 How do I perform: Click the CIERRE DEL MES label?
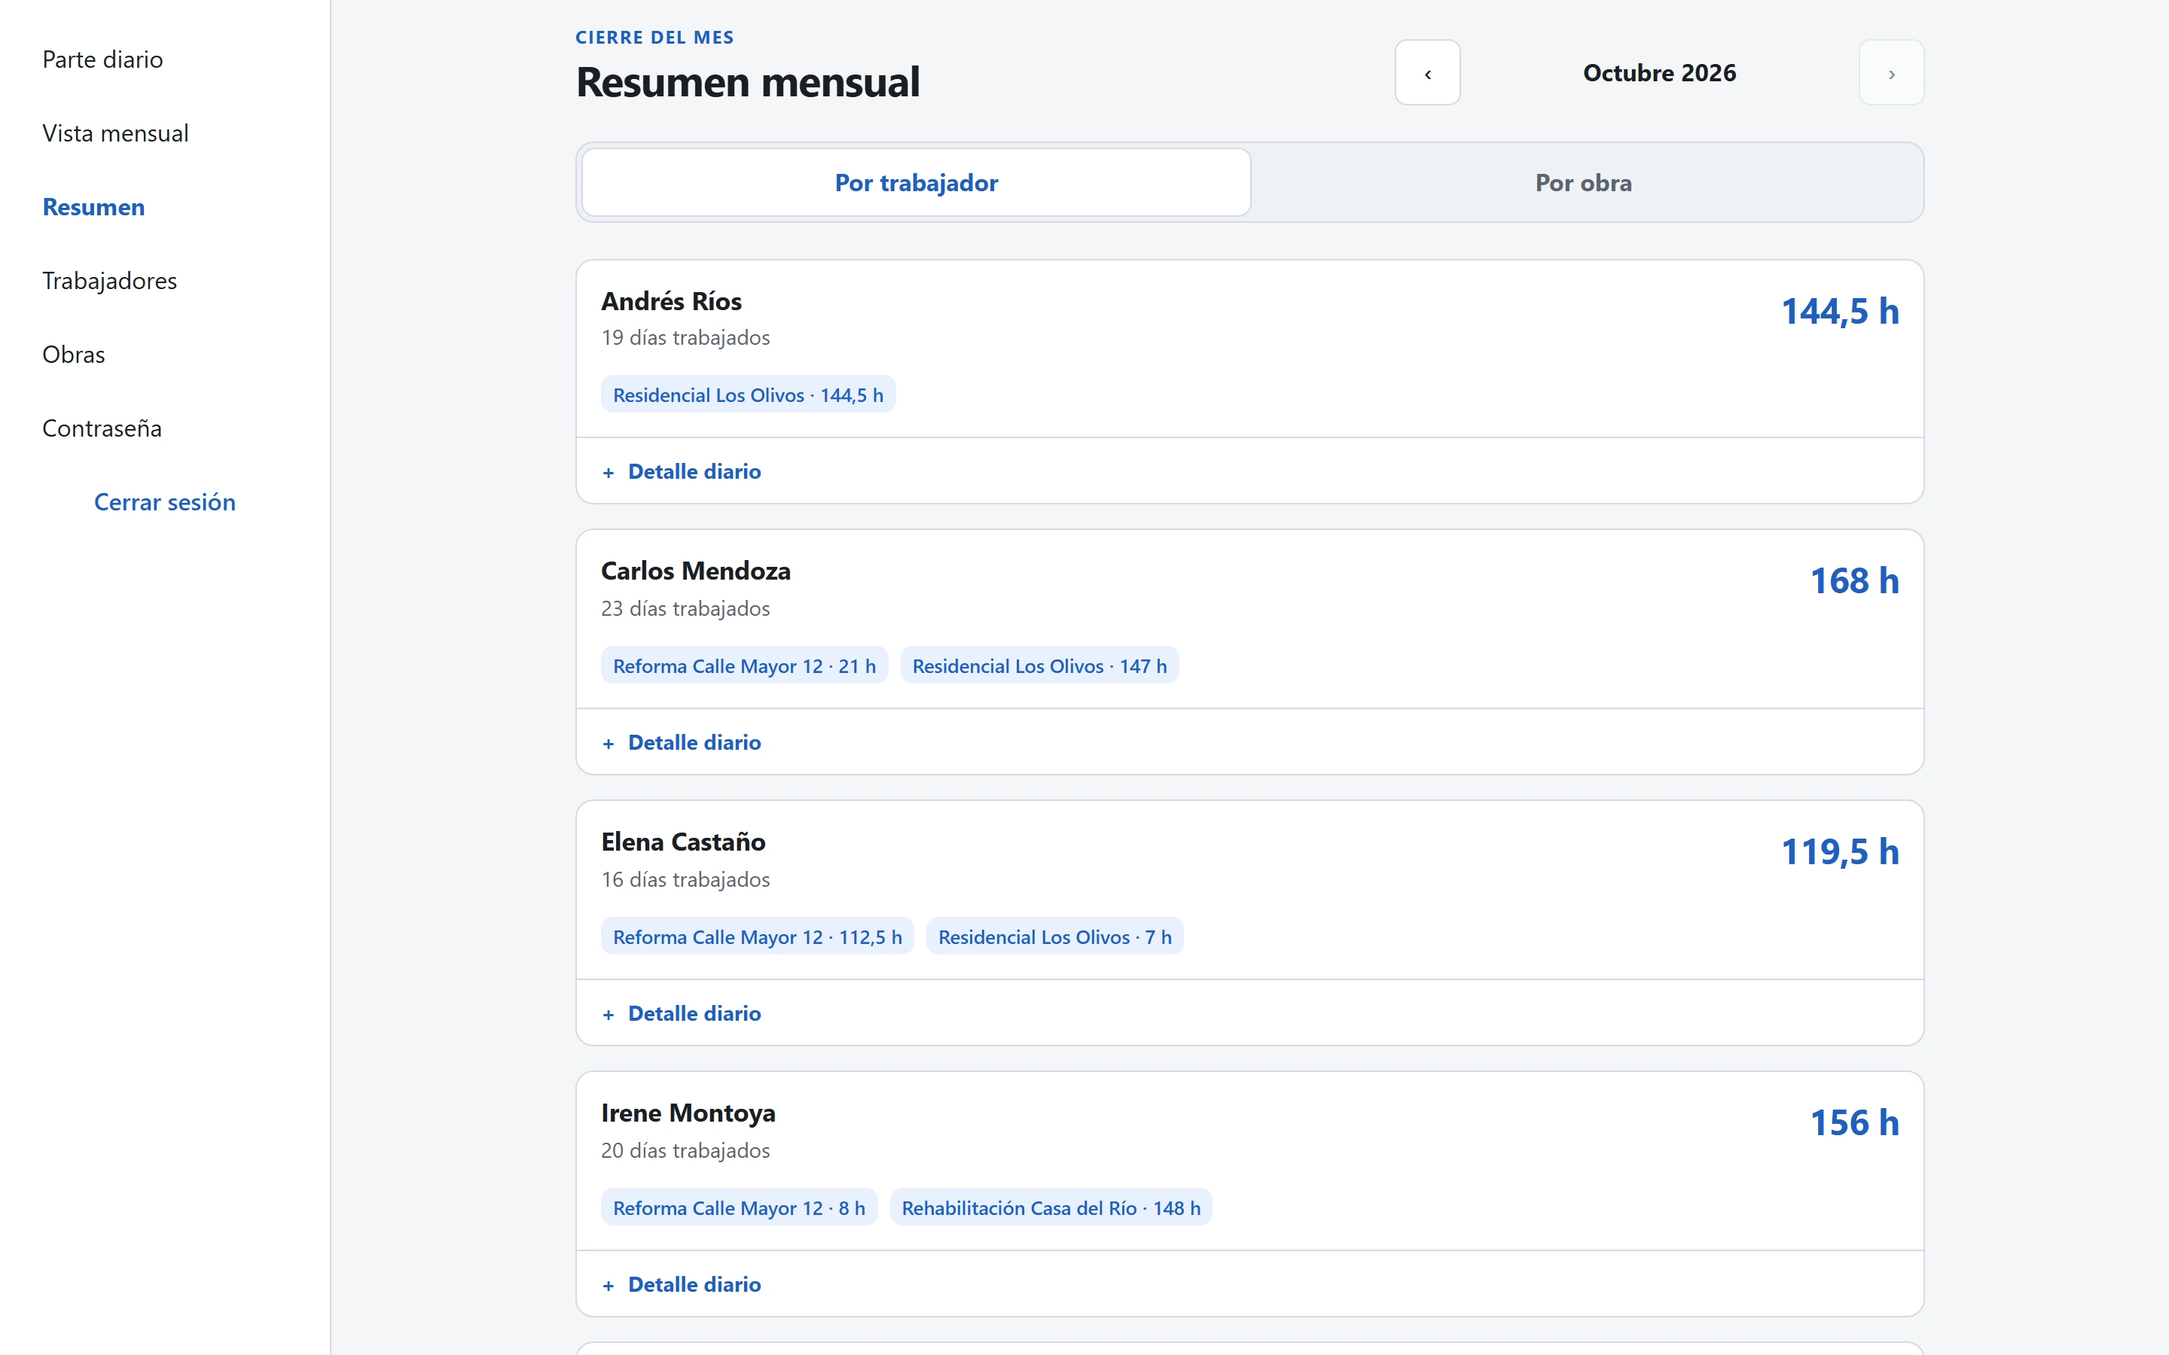[x=654, y=38]
